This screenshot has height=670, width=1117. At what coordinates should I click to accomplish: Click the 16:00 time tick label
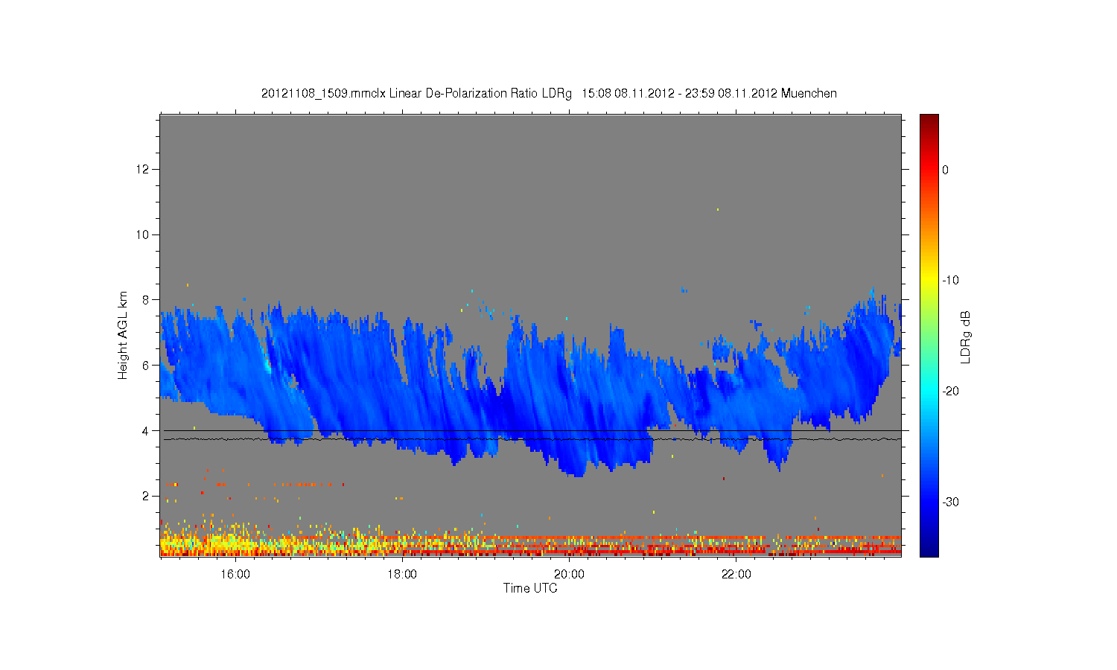[x=235, y=575]
